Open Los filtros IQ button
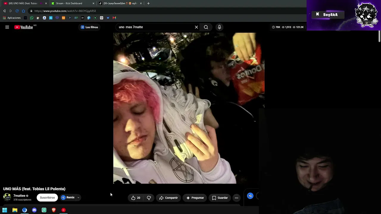The height and width of the screenshot is (214, 381). point(89,27)
